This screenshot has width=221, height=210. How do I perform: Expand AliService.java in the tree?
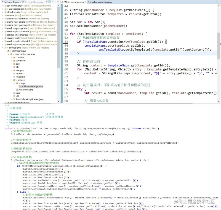(14, 90)
